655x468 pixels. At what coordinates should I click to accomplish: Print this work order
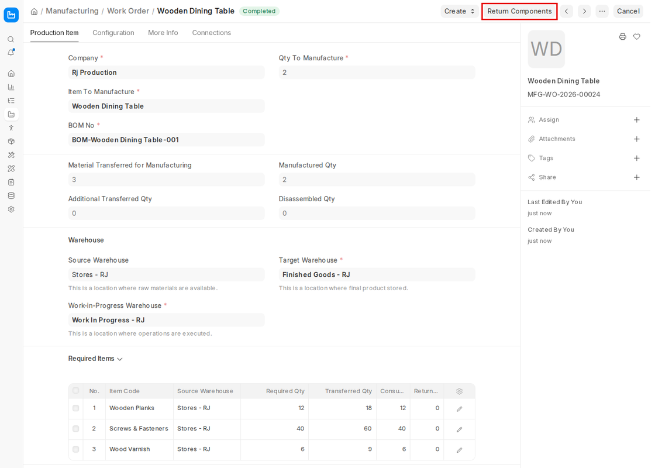(x=622, y=37)
